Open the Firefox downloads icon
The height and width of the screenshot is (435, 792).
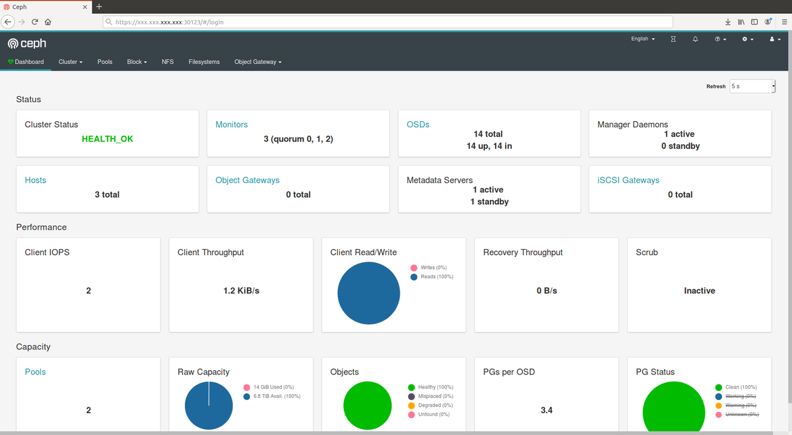pyautogui.click(x=728, y=22)
